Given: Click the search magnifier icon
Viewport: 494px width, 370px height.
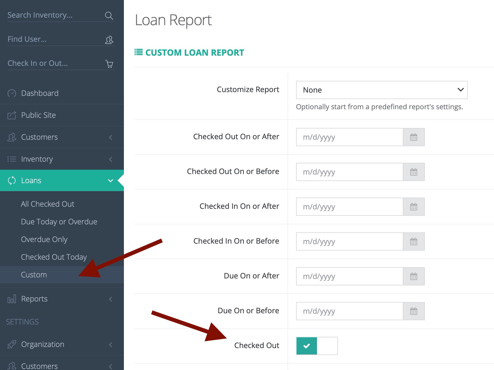Looking at the screenshot, I should [109, 16].
